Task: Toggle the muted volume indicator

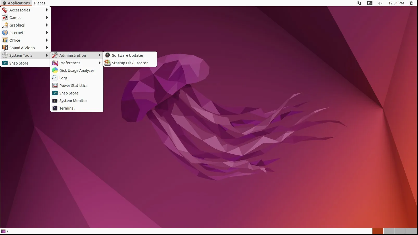Action: [379, 3]
